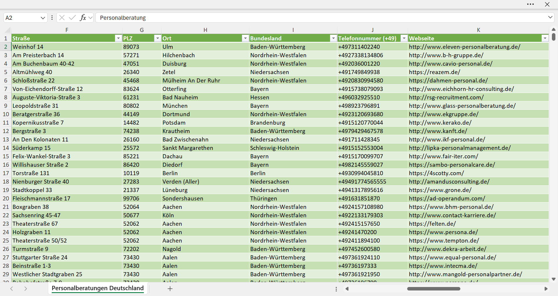Screen dimensions: 558x296
Task: Confirm entry with the checkmark icon
Action: (x=72, y=18)
